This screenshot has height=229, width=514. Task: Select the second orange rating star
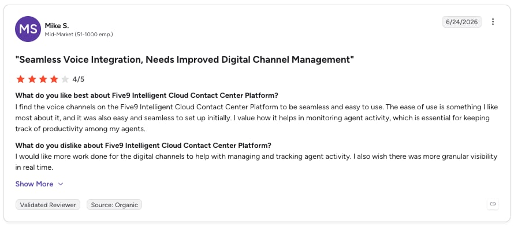click(32, 79)
